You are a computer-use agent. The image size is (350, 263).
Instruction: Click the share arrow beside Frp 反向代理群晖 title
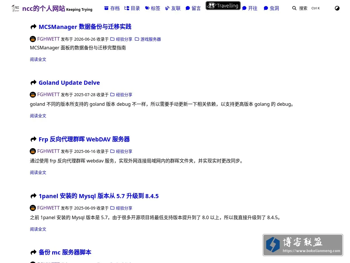(x=33, y=139)
